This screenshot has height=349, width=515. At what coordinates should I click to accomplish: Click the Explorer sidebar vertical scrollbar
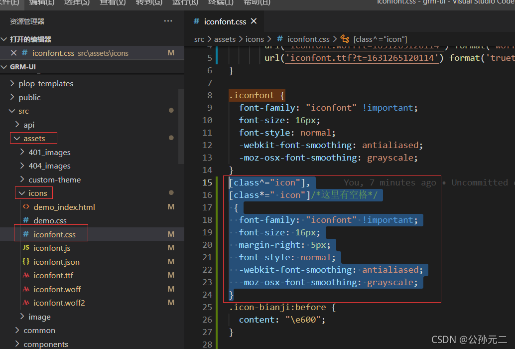[x=181, y=127]
